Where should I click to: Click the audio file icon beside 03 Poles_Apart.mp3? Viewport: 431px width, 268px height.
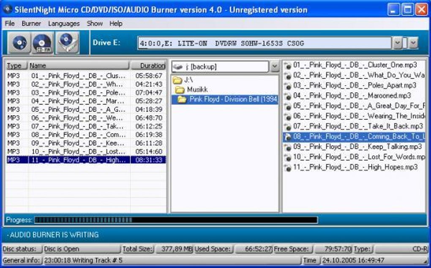tap(287, 86)
